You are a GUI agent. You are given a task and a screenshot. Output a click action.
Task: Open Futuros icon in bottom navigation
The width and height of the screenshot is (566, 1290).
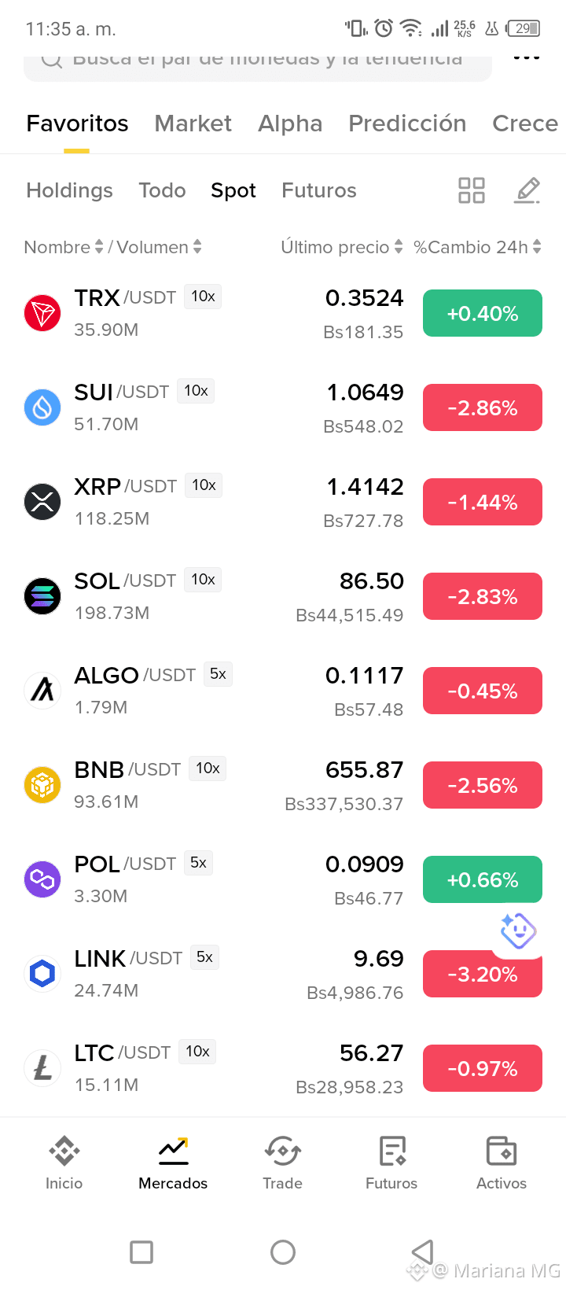[x=391, y=1152]
